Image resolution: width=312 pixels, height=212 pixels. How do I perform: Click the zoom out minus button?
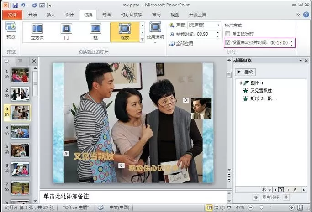[250, 207]
